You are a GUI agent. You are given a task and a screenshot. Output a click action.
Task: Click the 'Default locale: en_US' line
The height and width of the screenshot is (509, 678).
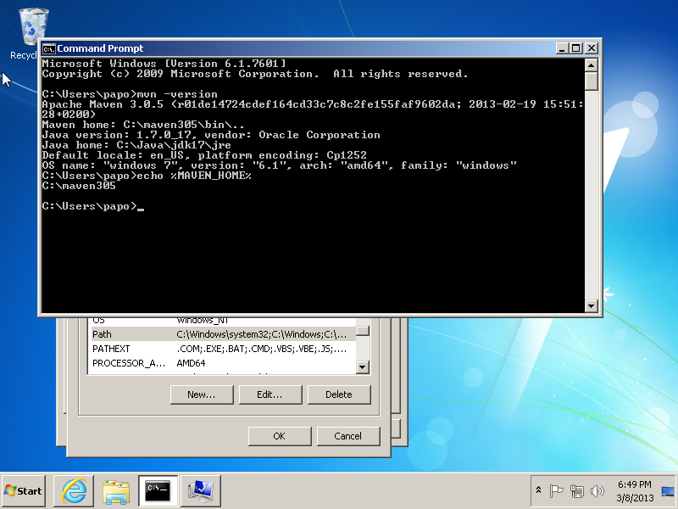[x=204, y=155]
